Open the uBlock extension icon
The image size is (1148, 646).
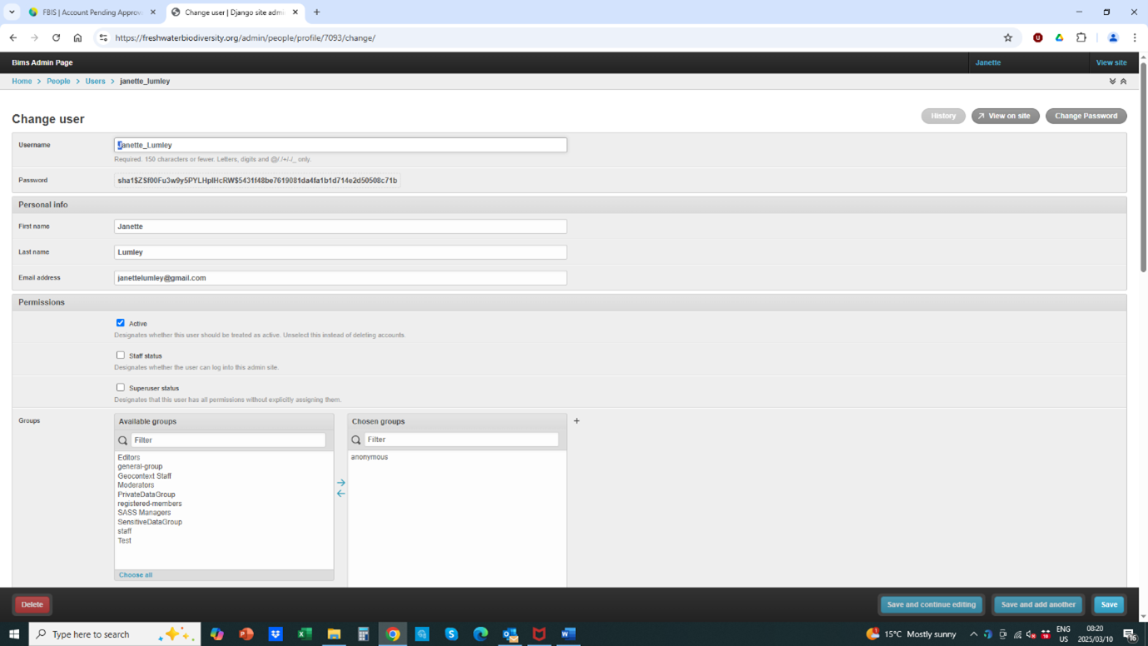coord(1038,37)
